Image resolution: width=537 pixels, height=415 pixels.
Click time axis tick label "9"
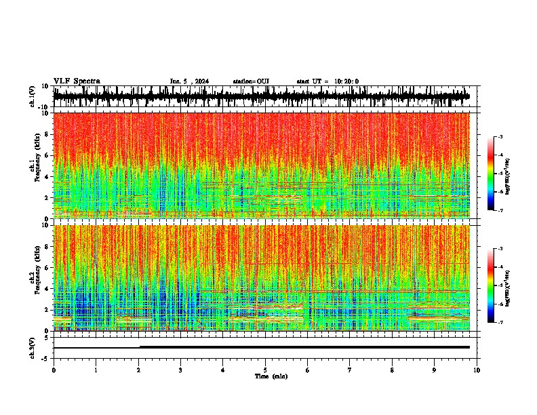tap(434, 370)
